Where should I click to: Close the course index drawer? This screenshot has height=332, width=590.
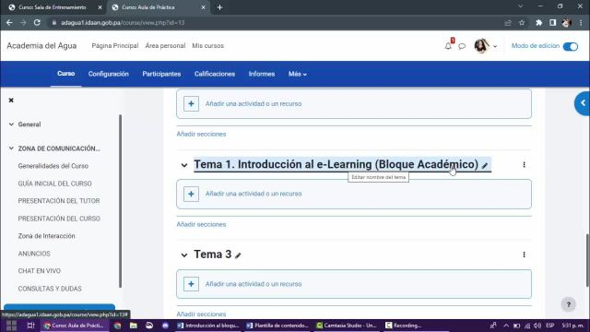tap(11, 101)
